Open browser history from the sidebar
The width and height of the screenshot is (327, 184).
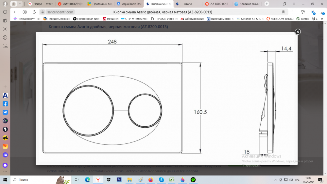(5, 12)
